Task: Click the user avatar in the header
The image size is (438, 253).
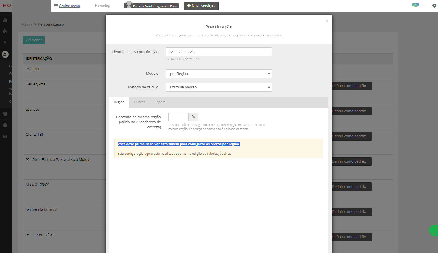Action: coord(416,5)
